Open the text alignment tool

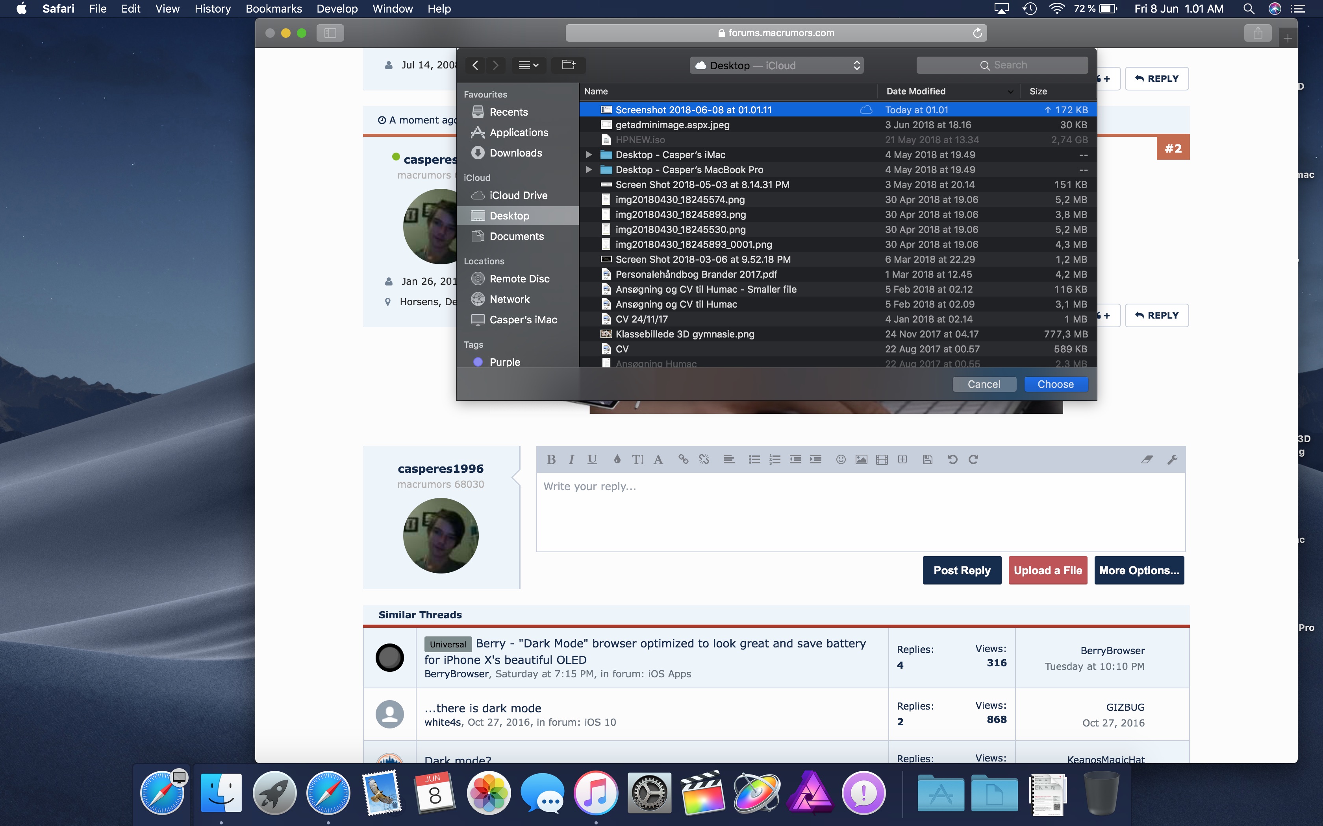729,459
